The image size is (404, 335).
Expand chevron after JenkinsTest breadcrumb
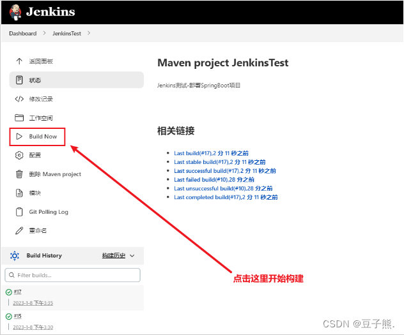coord(89,33)
